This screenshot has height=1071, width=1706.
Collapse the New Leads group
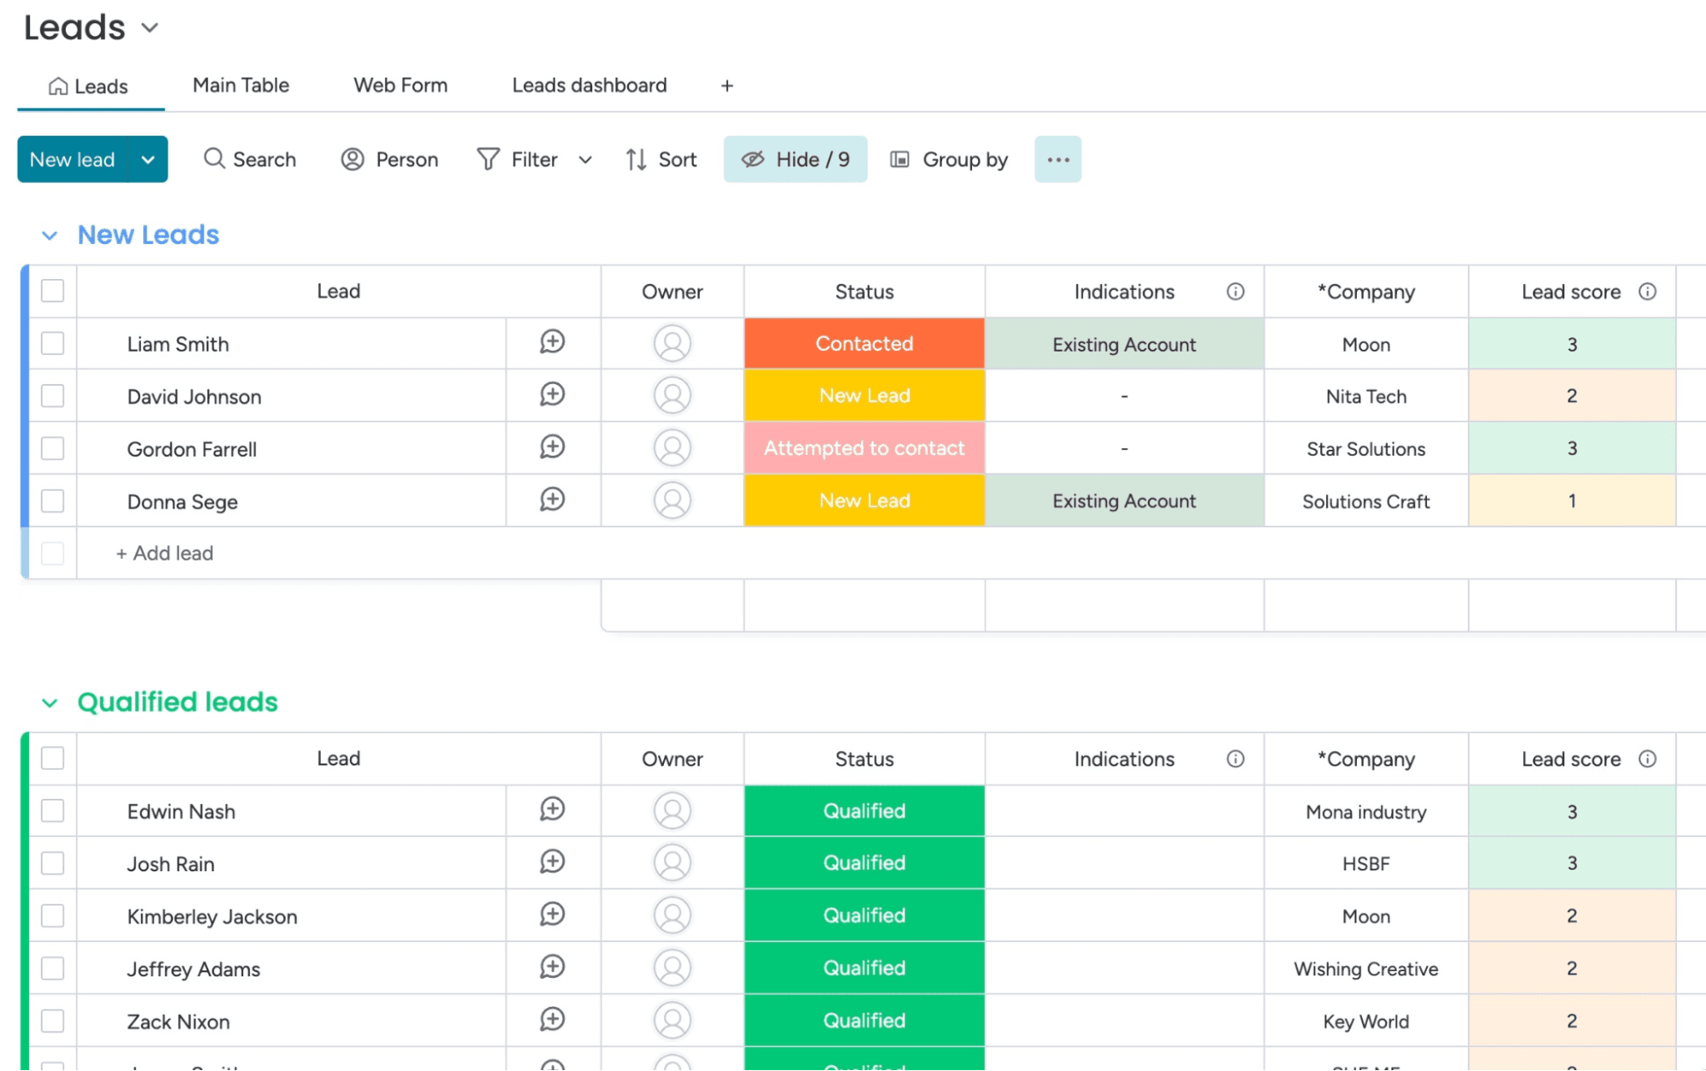pyautogui.click(x=49, y=236)
